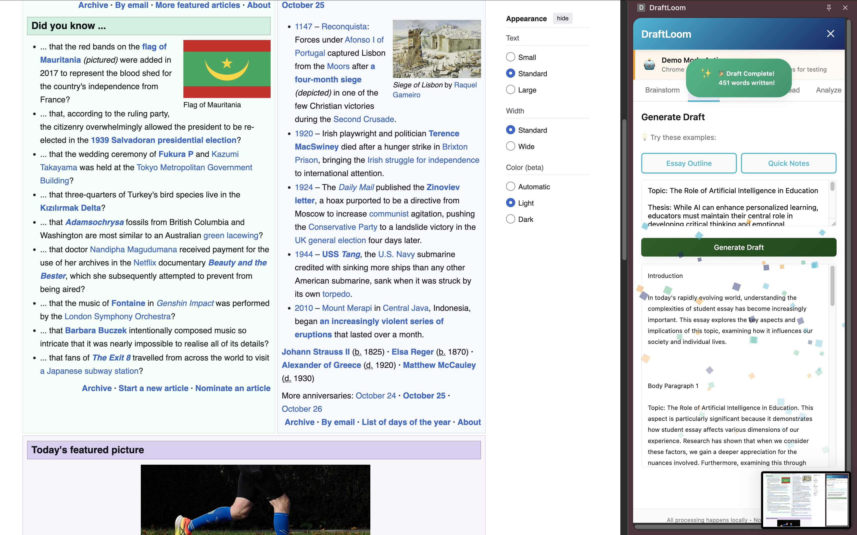Open the Flag of Mauritania image
857x535 pixels.
pos(227,69)
